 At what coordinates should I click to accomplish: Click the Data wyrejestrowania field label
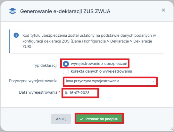pos(38,92)
